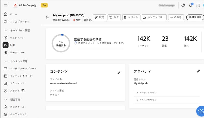Click the 外部 My Webp… channel label
The height and width of the screenshot is (118, 204).
tap(61, 20)
